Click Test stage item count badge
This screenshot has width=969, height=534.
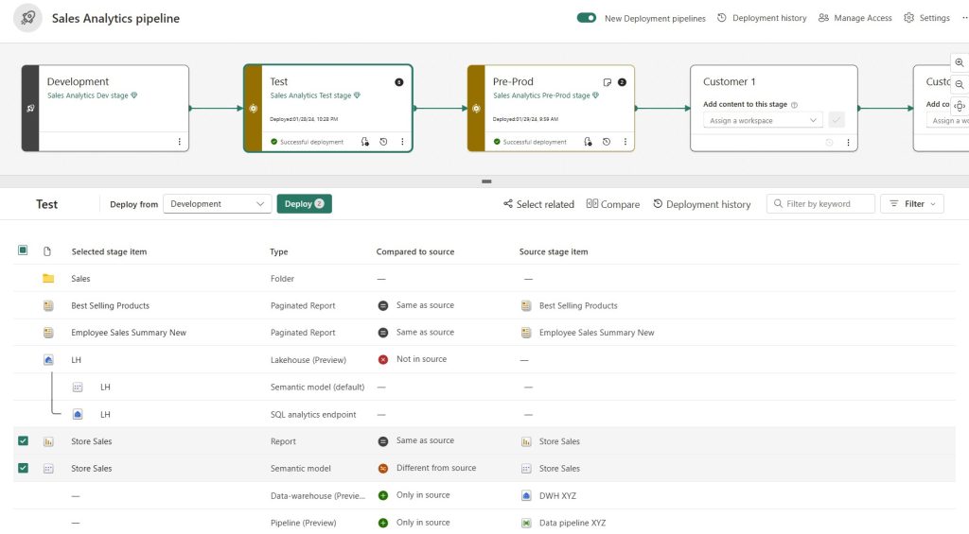coord(399,82)
